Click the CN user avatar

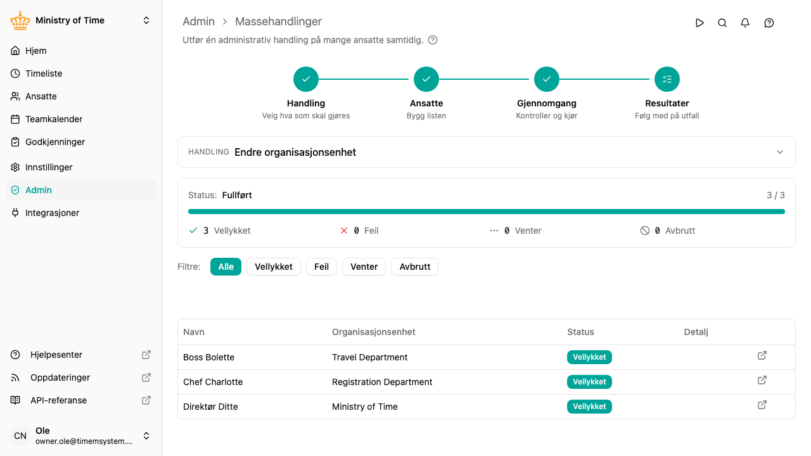20,436
